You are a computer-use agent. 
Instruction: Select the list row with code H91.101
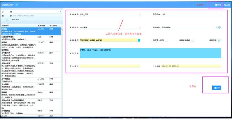pyautogui.click(x=31, y=57)
